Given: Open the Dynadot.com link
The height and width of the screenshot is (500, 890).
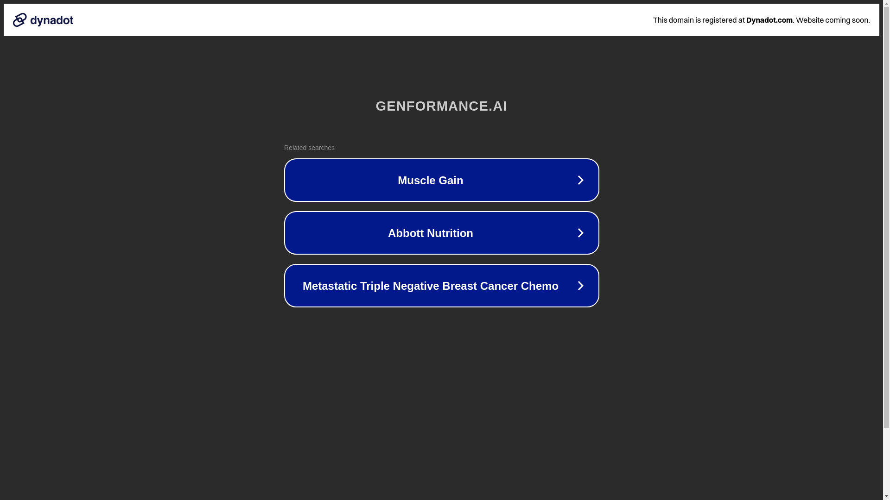Looking at the screenshot, I should 769,20.
